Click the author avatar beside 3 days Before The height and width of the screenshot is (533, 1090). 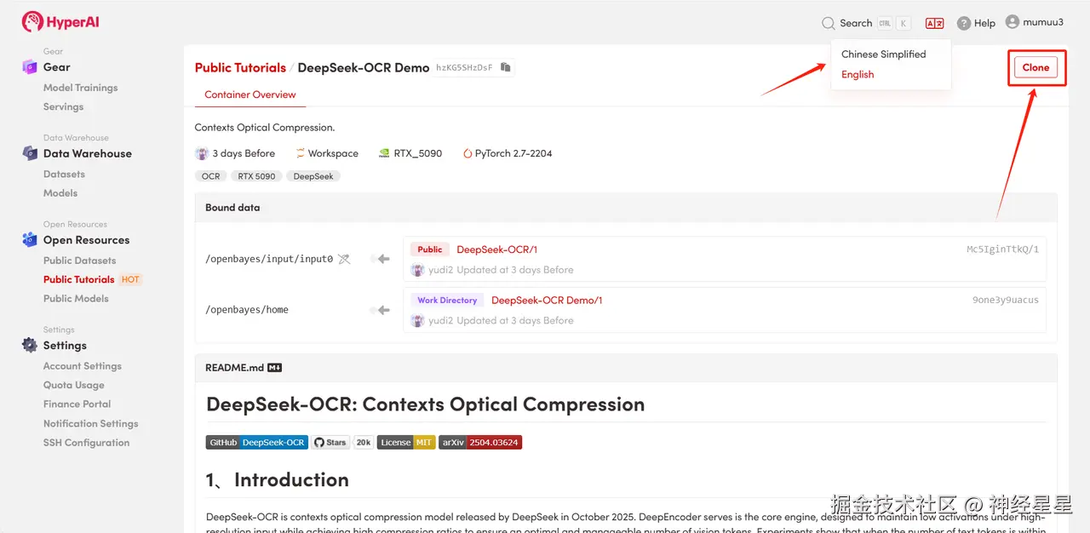coord(202,153)
